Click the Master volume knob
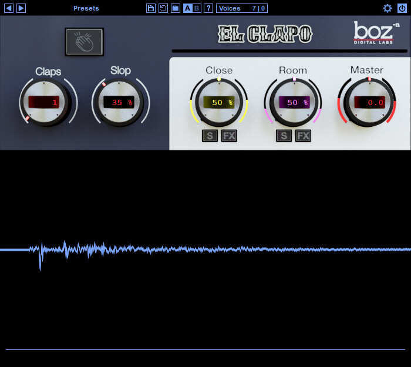This screenshot has width=411, height=367. click(x=369, y=103)
